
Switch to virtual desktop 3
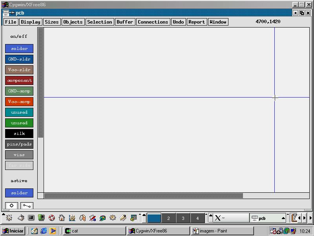[183, 218]
